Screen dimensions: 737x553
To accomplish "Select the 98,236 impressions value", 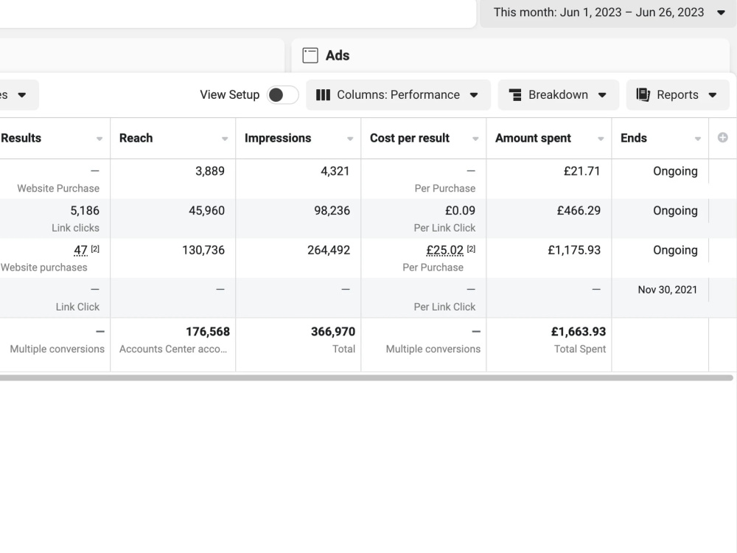I will click(332, 211).
